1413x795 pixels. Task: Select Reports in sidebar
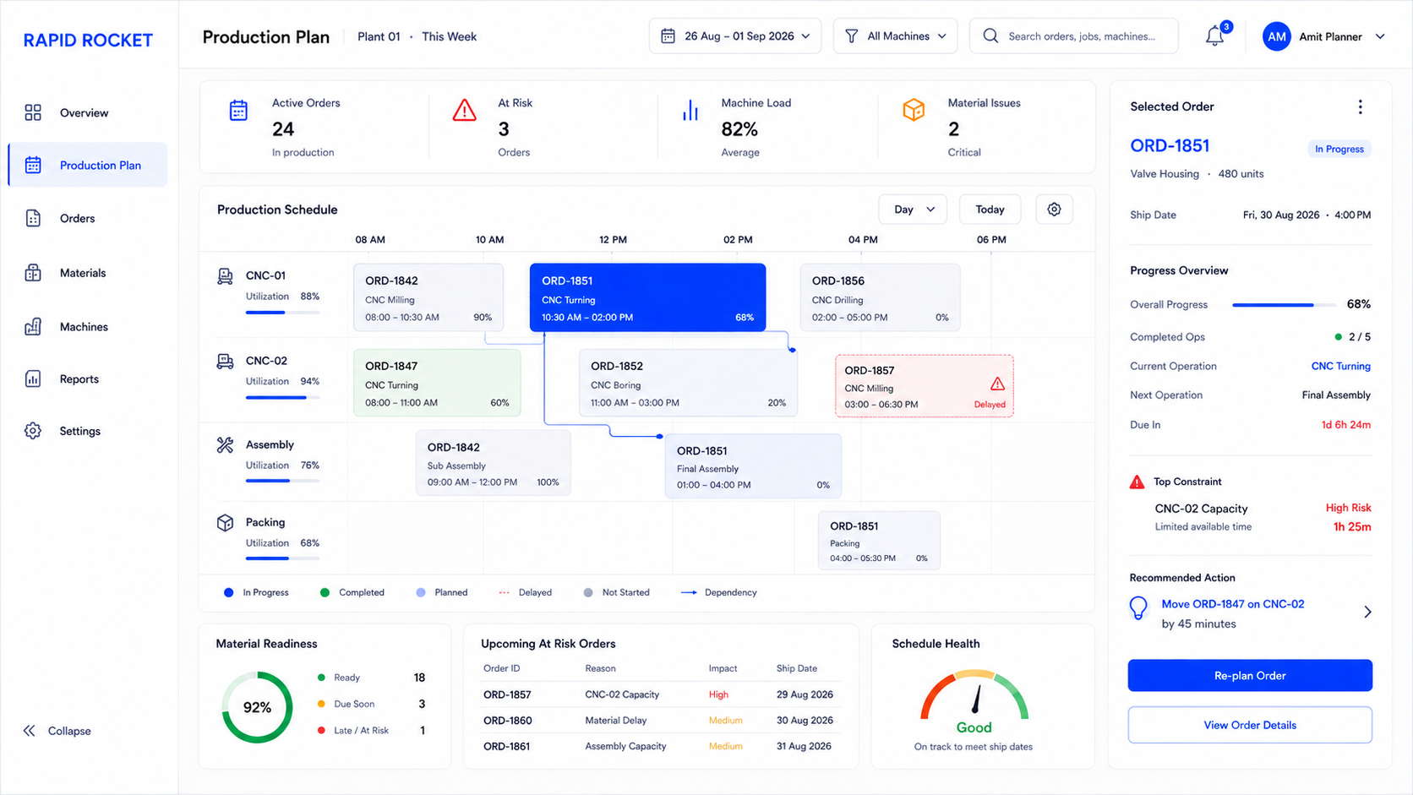coord(79,378)
